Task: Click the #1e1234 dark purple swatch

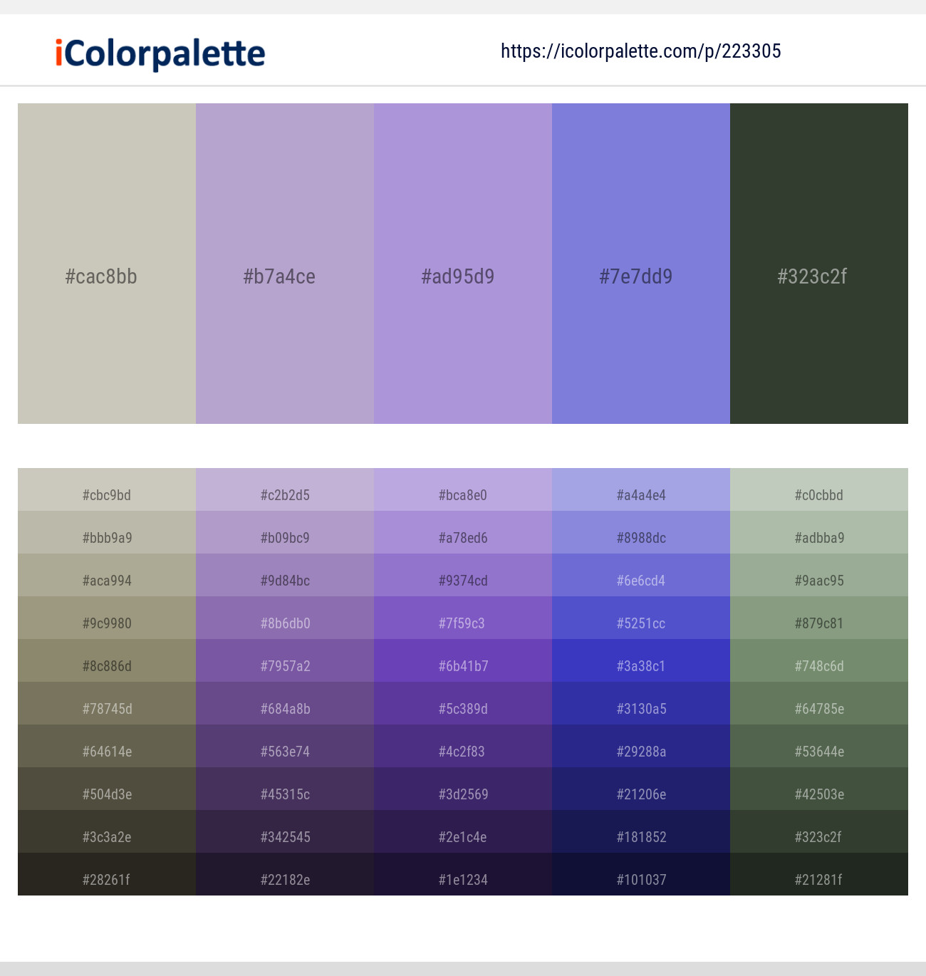Action: pyautogui.click(x=462, y=880)
